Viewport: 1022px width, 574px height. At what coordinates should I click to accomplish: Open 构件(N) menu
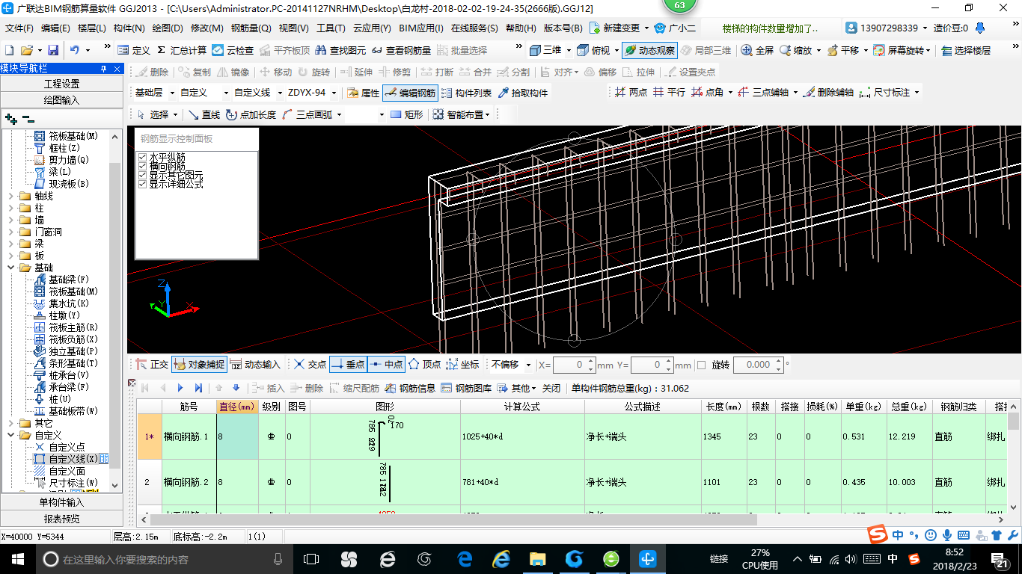point(129,28)
